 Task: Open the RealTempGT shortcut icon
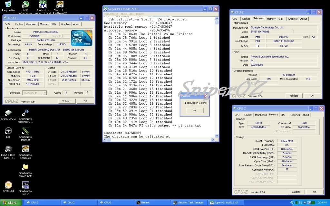pyautogui.click(x=60, y=5)
